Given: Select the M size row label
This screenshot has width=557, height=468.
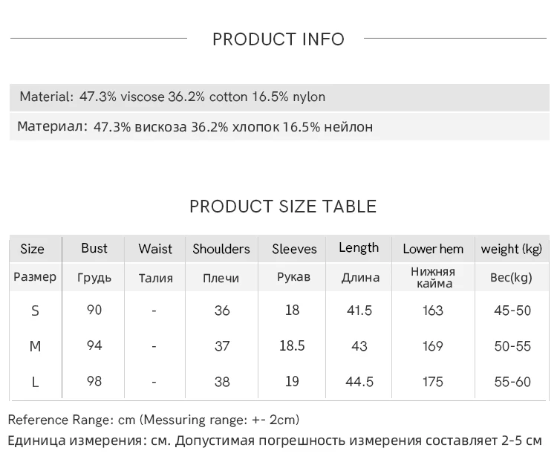Looking at the screenshot, I should pos(35,346).
